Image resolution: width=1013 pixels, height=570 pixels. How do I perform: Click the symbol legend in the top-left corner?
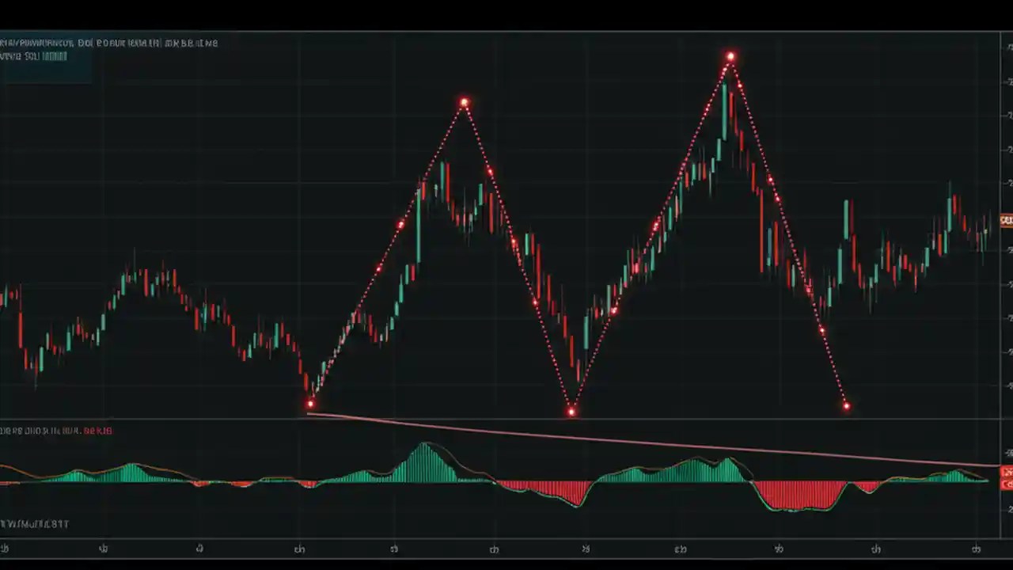109,43
